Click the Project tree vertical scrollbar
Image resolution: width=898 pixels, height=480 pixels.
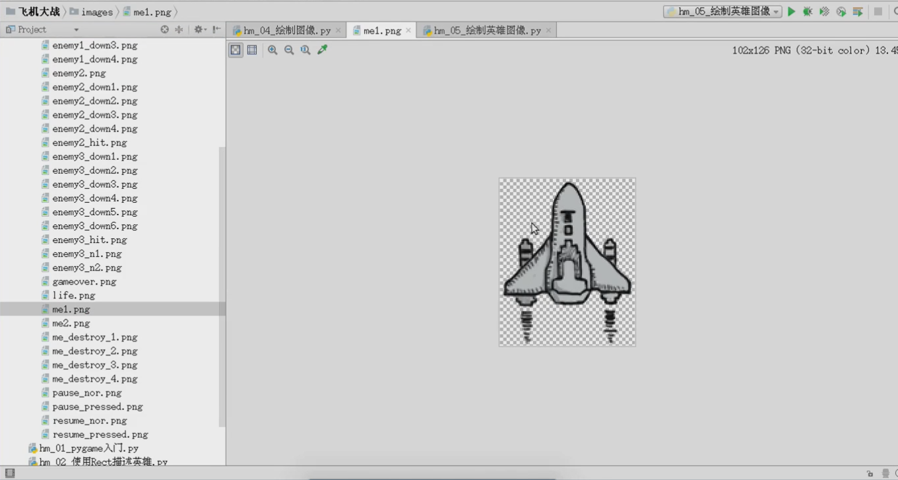[x=222, y=287]
